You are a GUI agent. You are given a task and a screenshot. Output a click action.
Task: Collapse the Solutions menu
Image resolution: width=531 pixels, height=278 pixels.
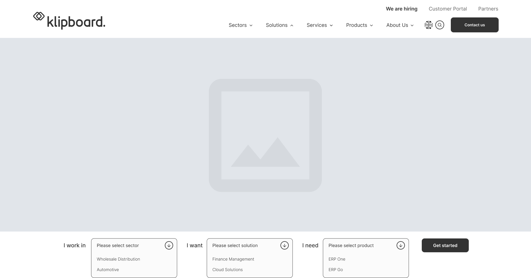tap(279, 25)
